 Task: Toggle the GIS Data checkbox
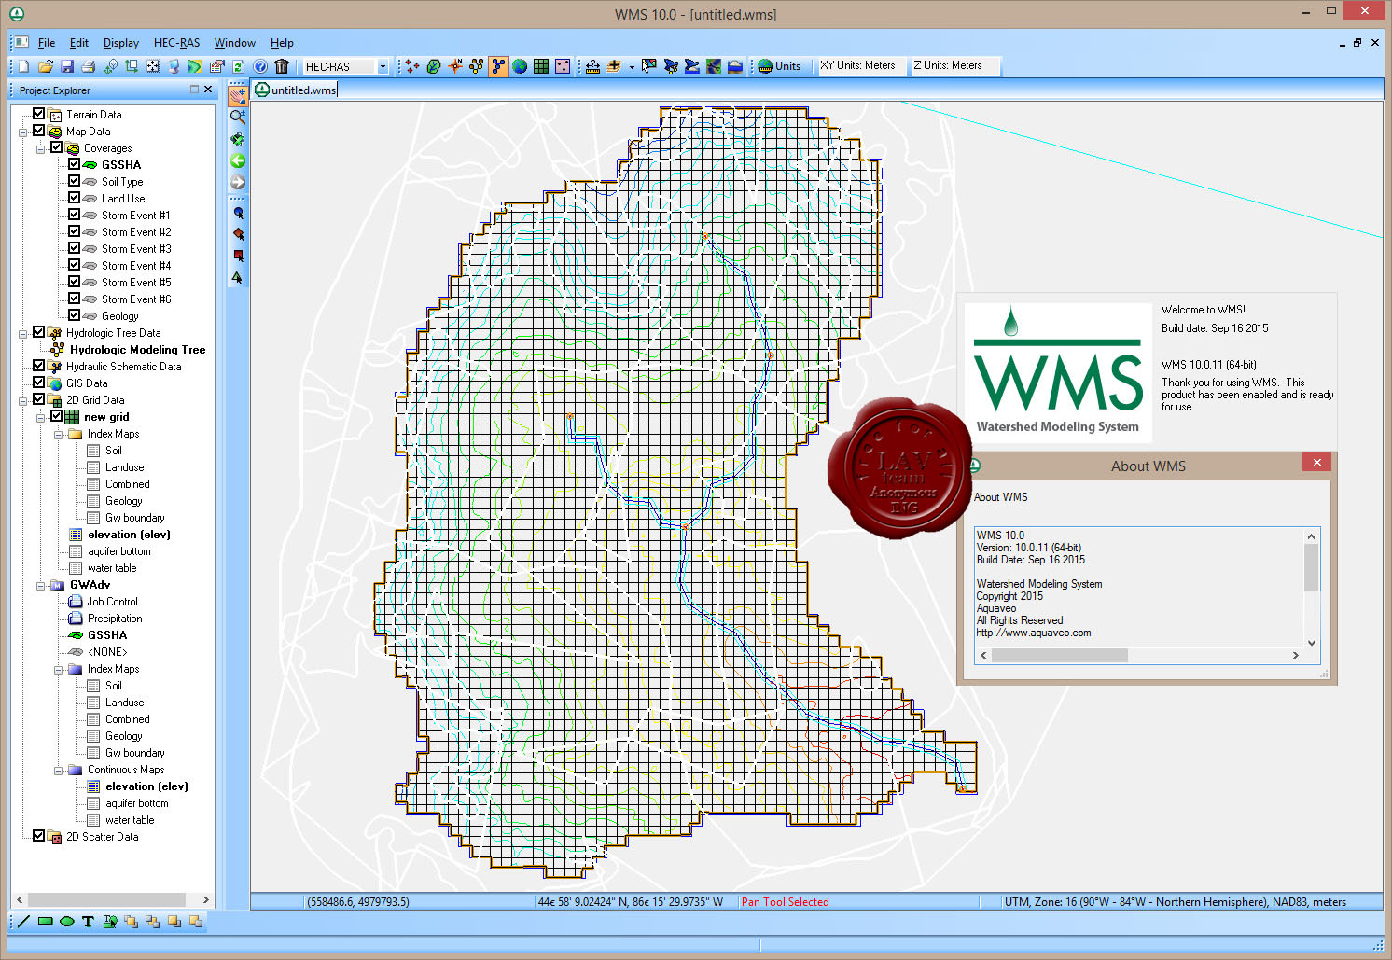(39, 383)
